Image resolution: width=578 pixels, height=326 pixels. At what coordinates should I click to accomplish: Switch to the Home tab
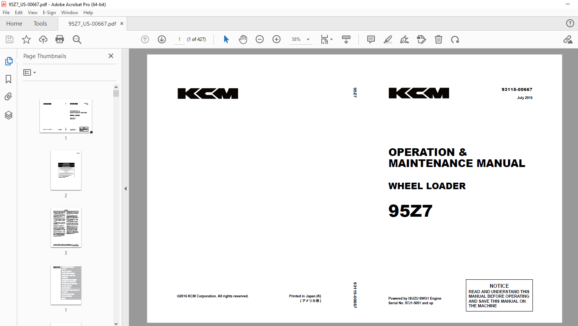pyautogui.click(x=14, y=23)
